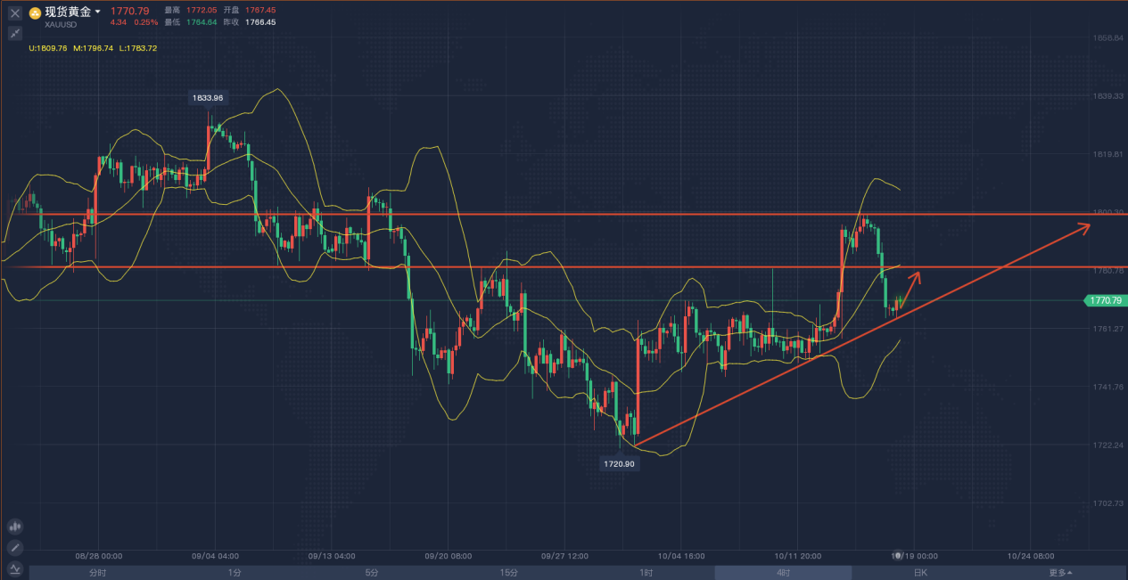Click the collapse/shrink arrows icon
Image resolution: width=1128 pixels, height=580 pixels.
coord(15,33)
